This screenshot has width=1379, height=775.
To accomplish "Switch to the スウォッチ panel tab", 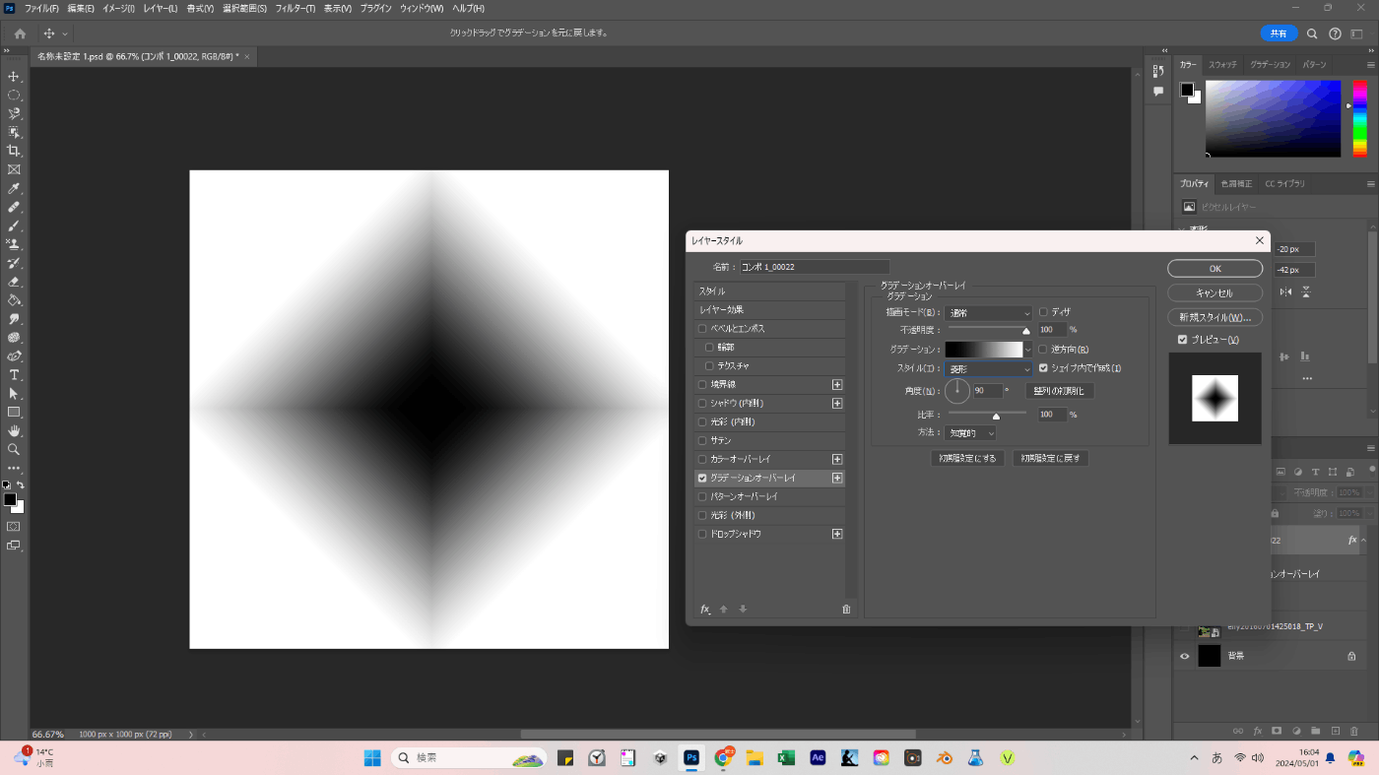I will [x=1222, y=64].
